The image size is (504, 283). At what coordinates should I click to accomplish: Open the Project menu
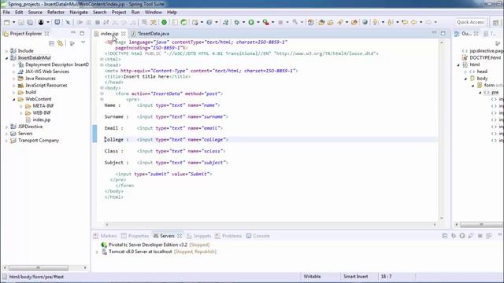(x=119, y=13)
